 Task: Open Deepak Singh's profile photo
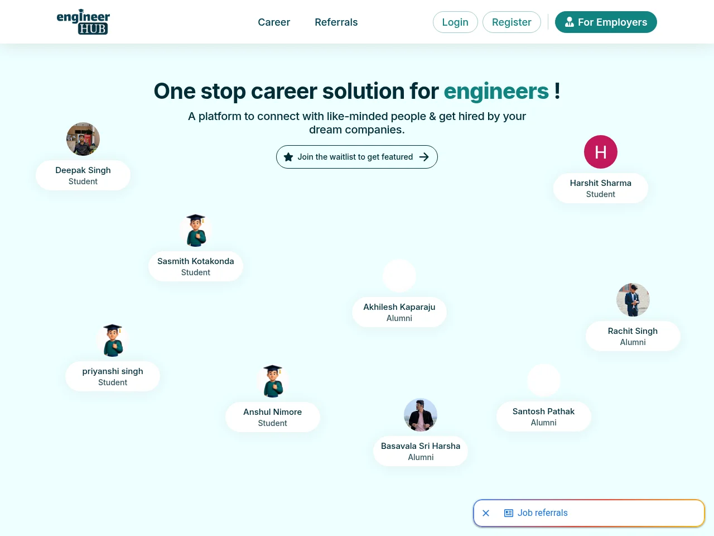(x=83, y=139)
